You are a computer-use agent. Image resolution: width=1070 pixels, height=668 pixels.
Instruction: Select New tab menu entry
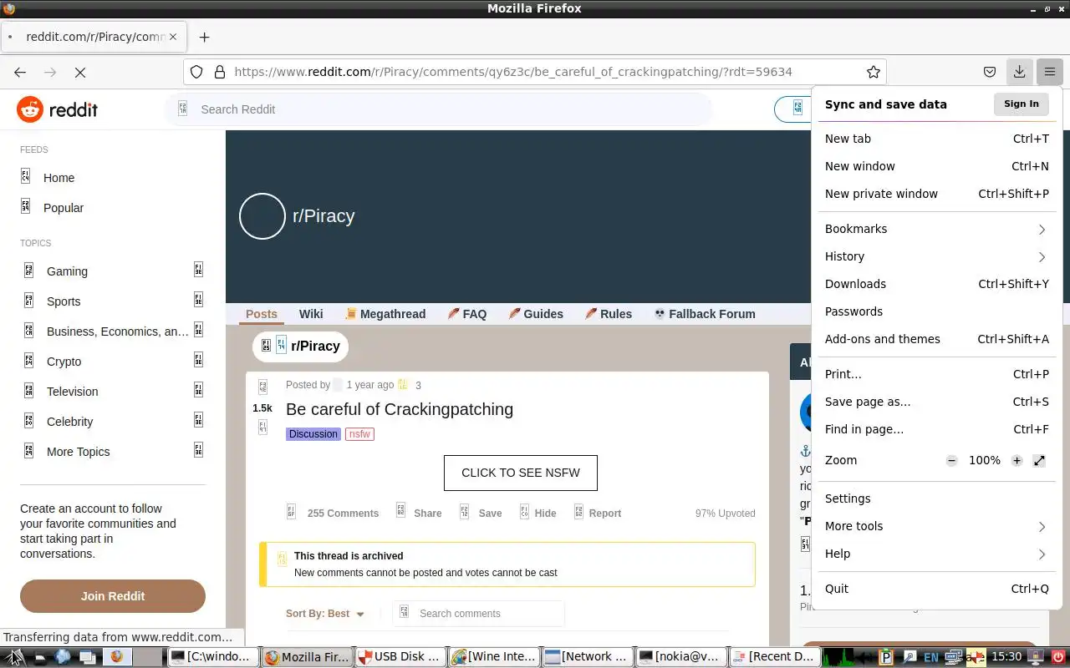click(936, 139)
